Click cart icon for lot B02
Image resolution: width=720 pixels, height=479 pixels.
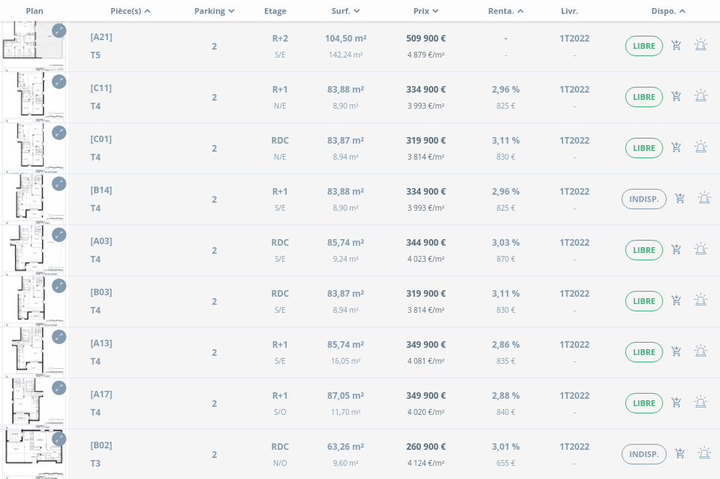[x=680, y=453]
